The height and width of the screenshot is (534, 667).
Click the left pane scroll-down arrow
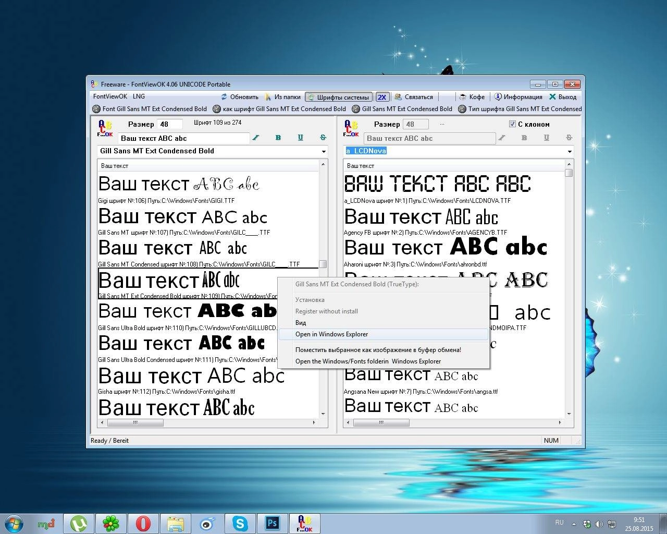point(323,414)
